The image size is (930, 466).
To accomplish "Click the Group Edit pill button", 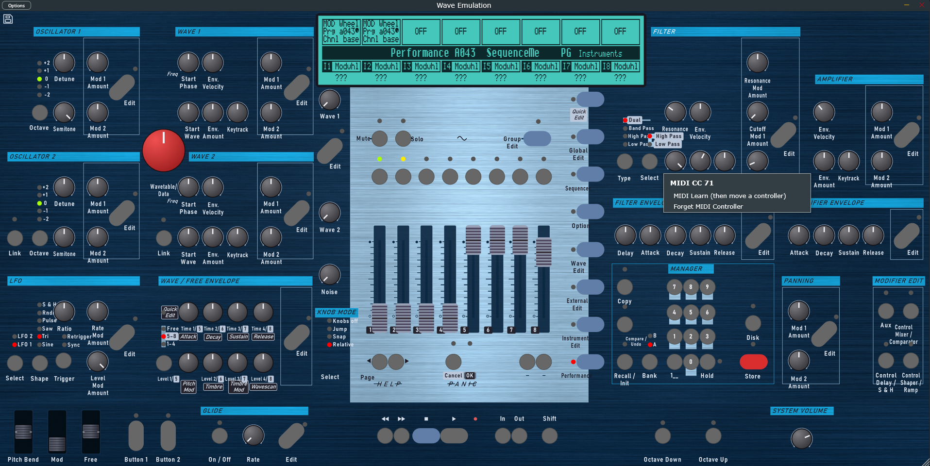I will pos(537,138).
